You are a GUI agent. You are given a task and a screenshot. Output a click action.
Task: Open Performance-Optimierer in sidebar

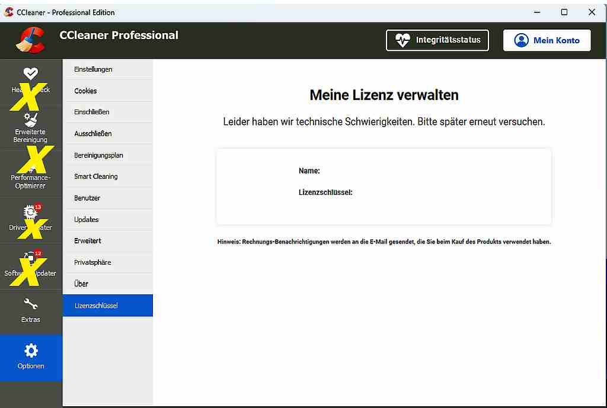tap(31, 174)
